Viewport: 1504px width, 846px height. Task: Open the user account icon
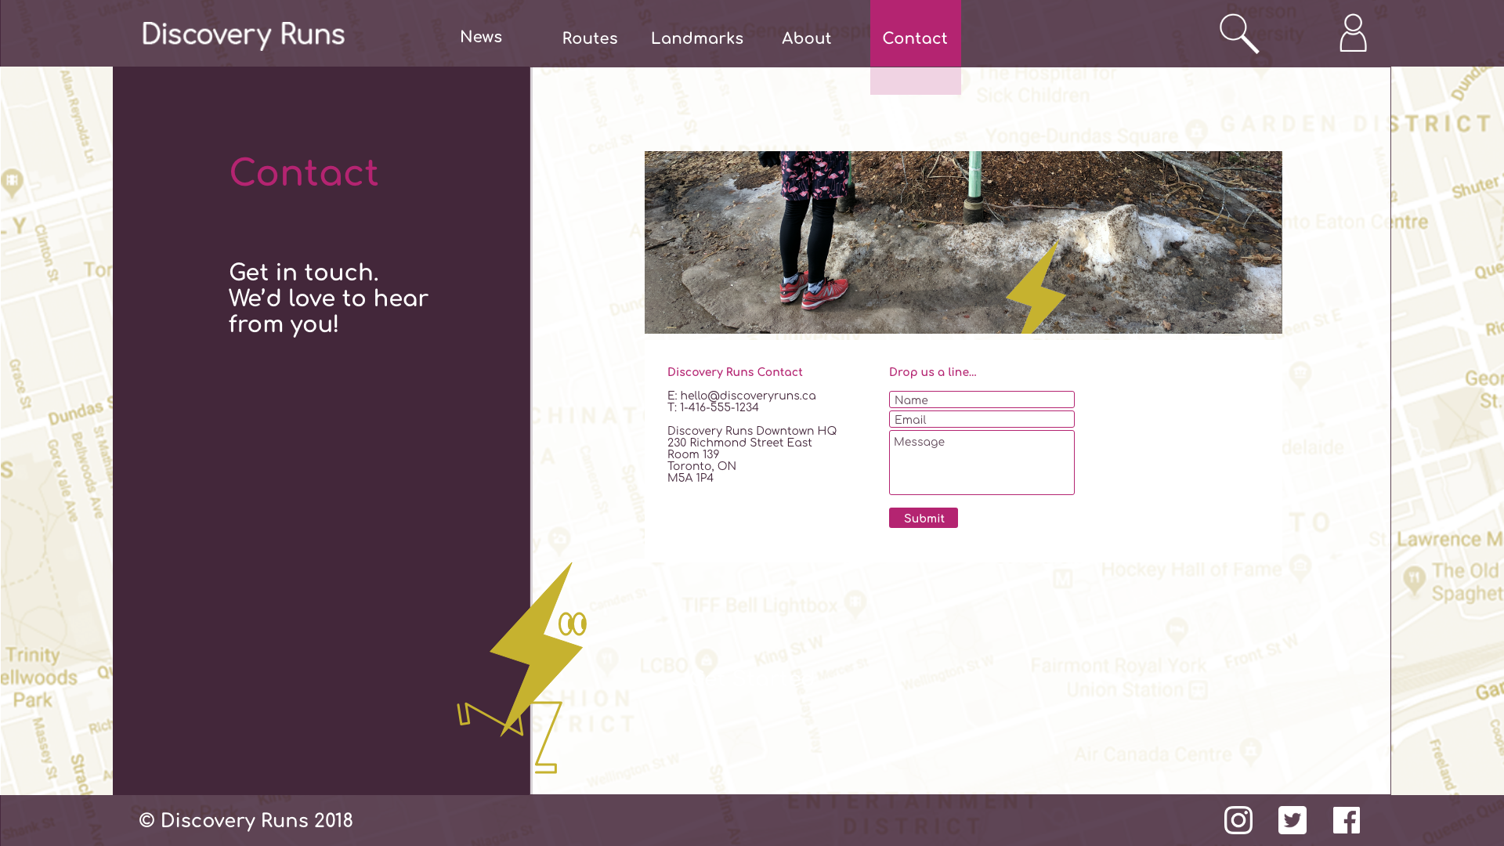(x=1353, y=33)
